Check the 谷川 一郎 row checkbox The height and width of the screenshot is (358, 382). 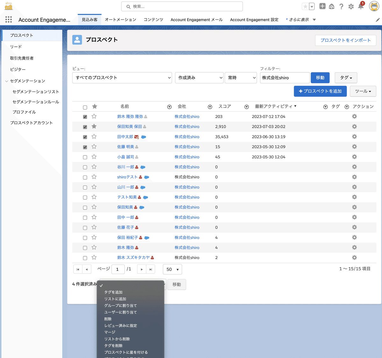tap(85, 167)
